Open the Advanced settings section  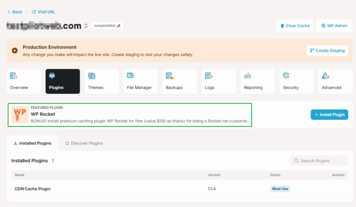(335, 81)
